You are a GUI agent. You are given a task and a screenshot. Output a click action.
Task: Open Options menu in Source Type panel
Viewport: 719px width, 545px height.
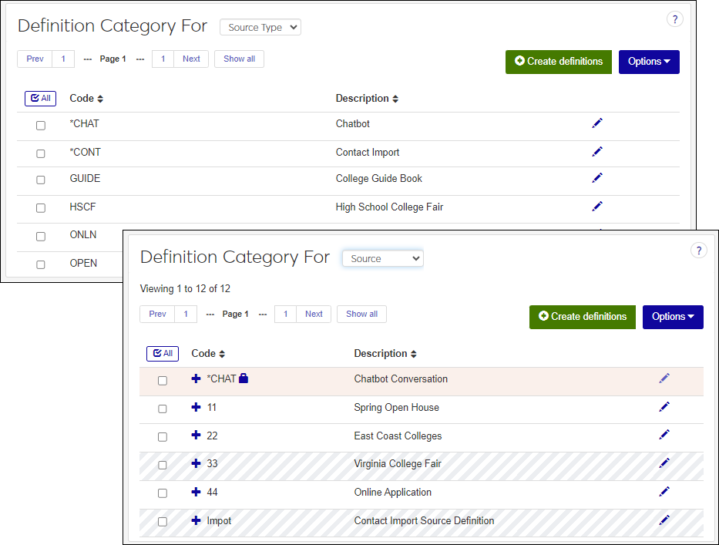pyautogui.click(x=648, y=62)
